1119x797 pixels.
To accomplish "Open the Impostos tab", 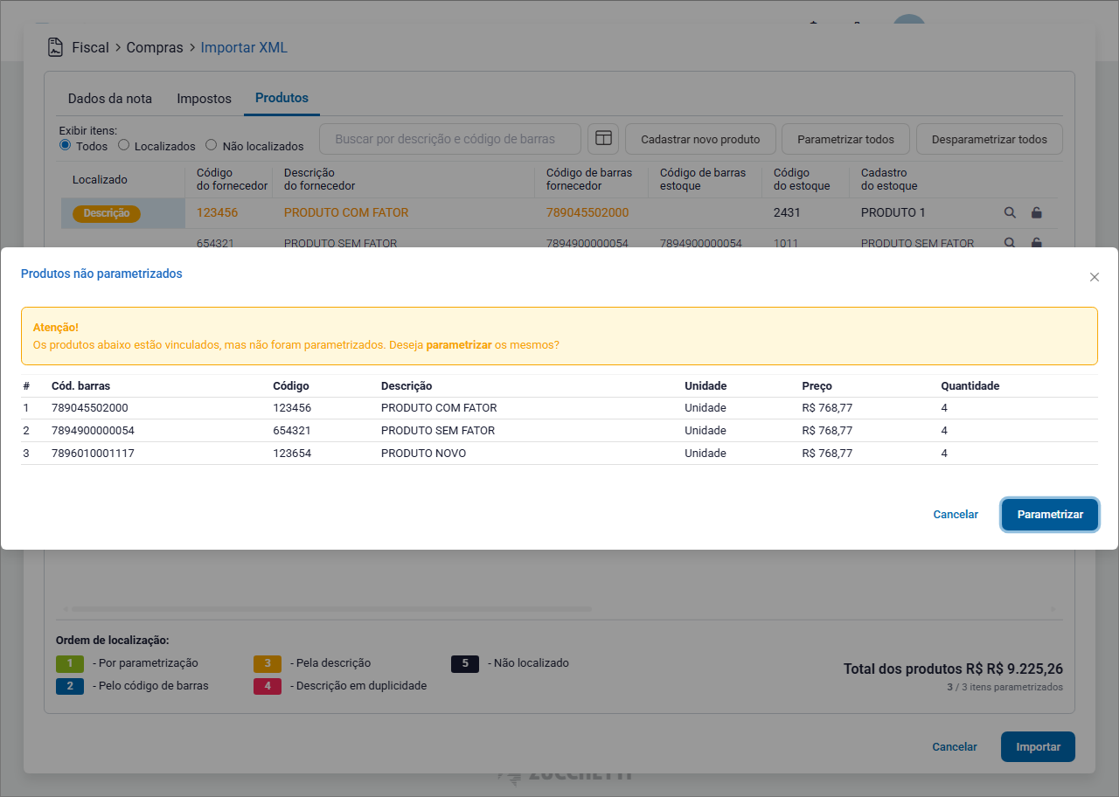I will (x=204, y=99).
